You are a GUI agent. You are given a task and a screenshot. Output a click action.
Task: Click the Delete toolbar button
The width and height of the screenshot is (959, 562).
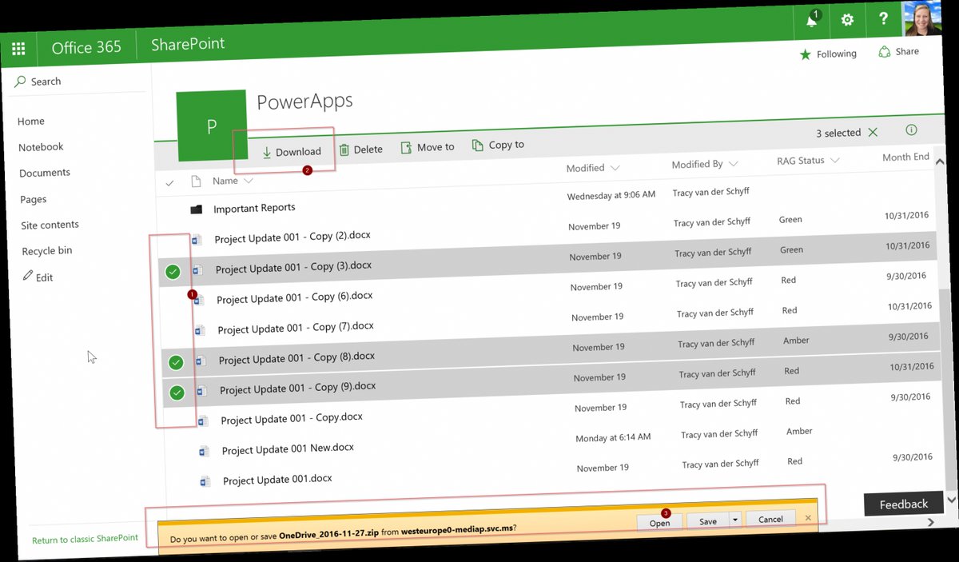(360, 149)
